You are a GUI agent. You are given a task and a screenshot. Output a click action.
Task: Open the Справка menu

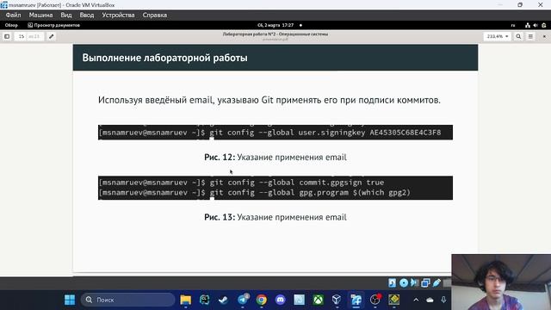coord(155,15)
